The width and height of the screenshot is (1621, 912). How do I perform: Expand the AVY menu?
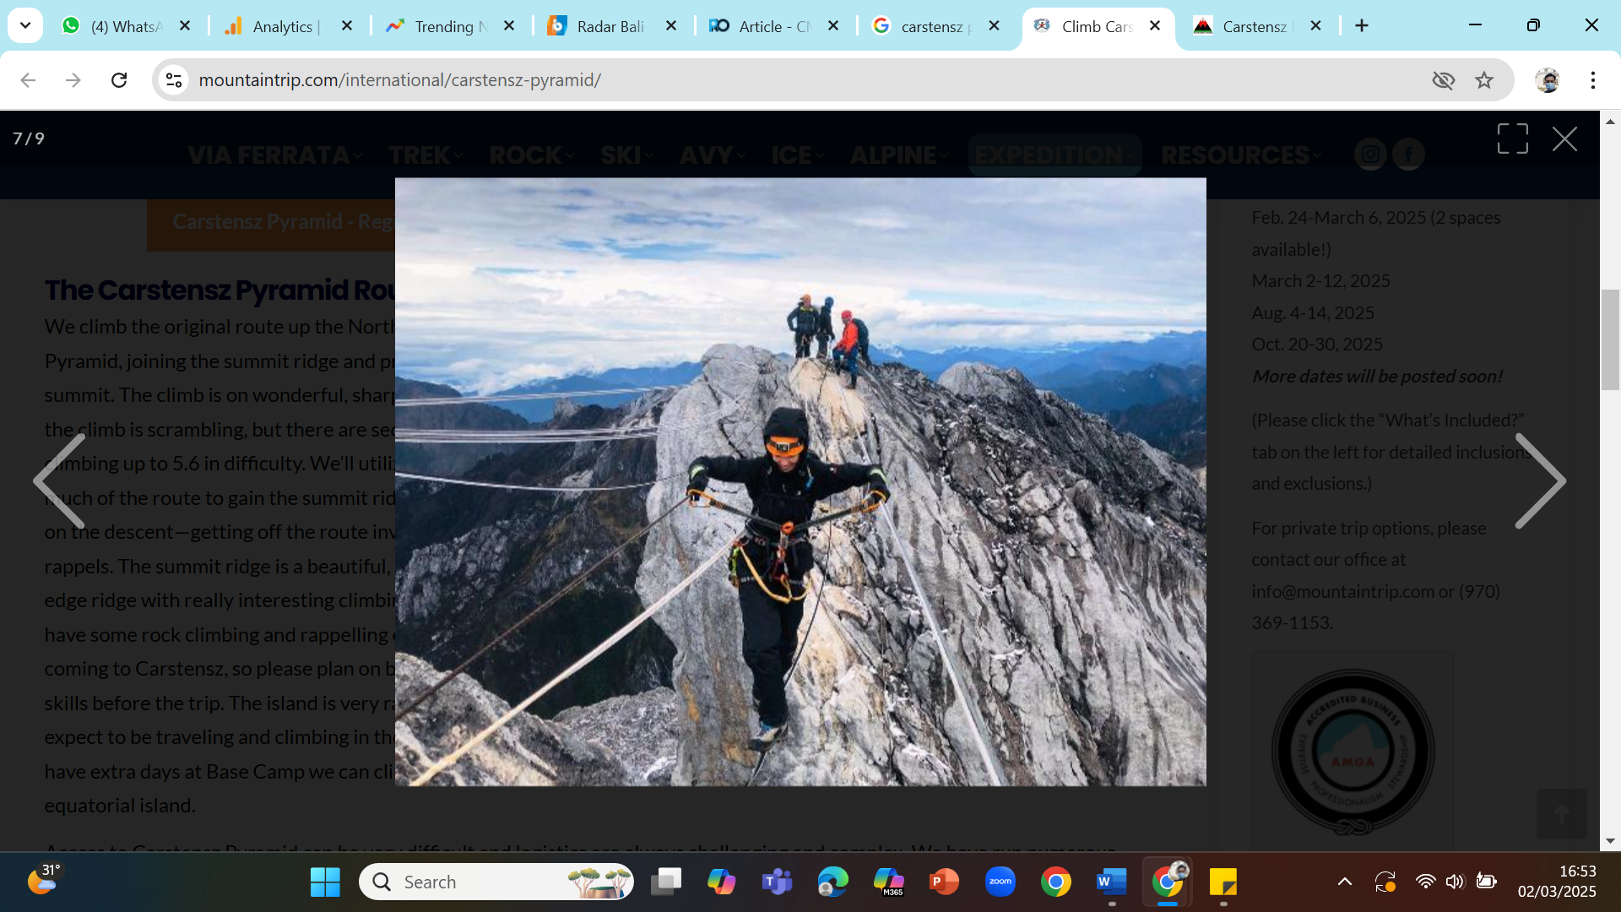point(713,155)
